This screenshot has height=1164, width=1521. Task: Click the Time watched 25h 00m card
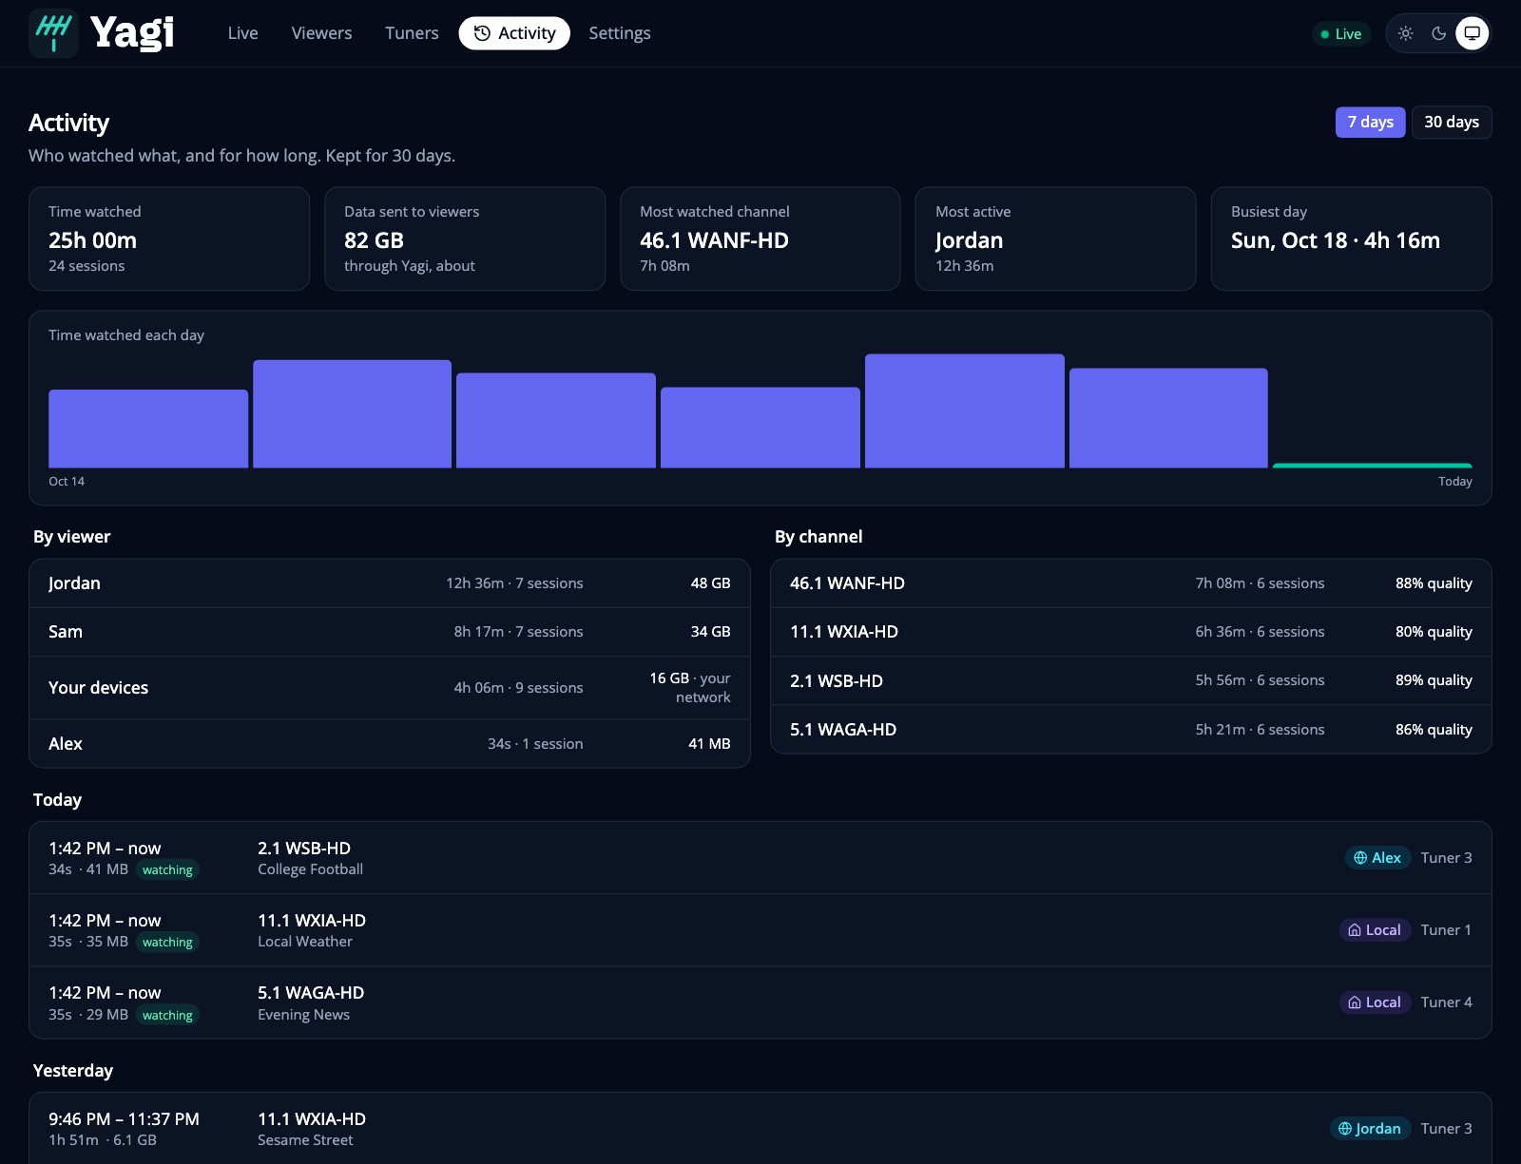click(x=169, y=239)
